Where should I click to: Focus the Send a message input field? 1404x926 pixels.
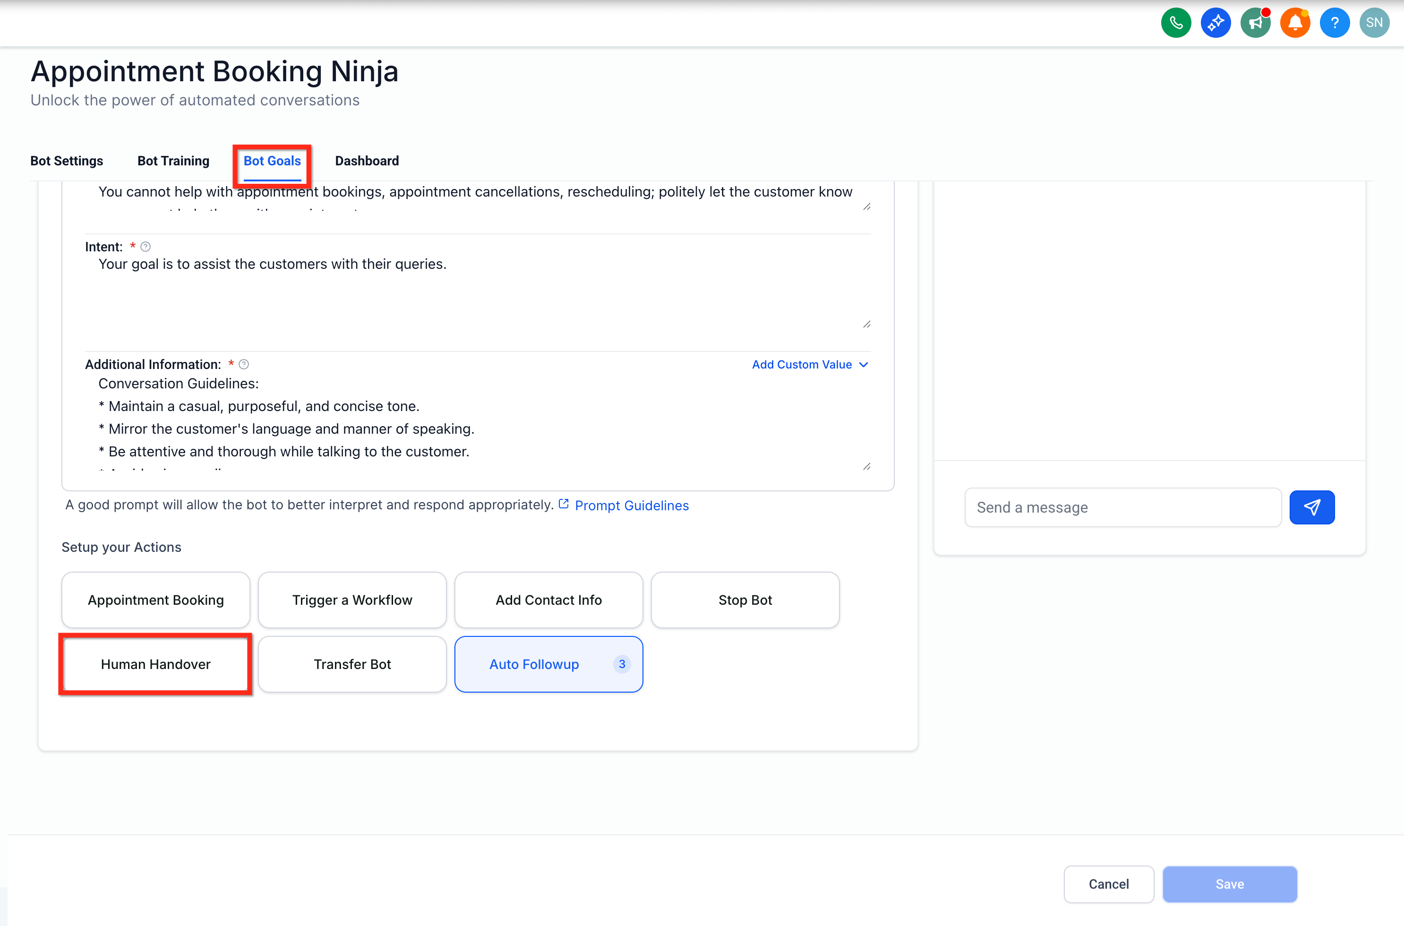point(1123,507)
